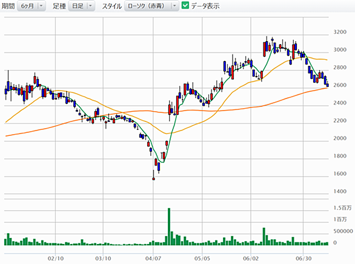The height and width of the screenshot is (264, 355).
Task: Click the 06/30 date marker on axis
Action: [x=304, y=259]
